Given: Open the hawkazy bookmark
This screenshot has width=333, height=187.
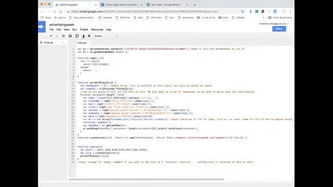Looking at the screenshot, I should 105,18.
